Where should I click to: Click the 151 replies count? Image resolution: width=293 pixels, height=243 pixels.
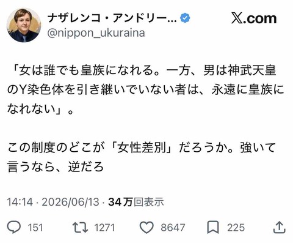tap(35, 228)
